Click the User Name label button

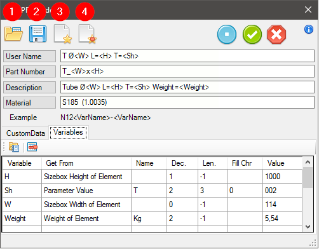(29, 57)
